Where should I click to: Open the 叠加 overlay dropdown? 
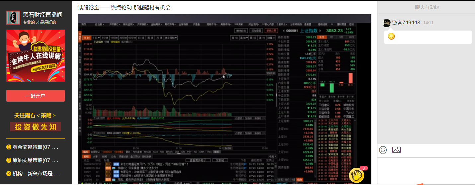[244, 38]
